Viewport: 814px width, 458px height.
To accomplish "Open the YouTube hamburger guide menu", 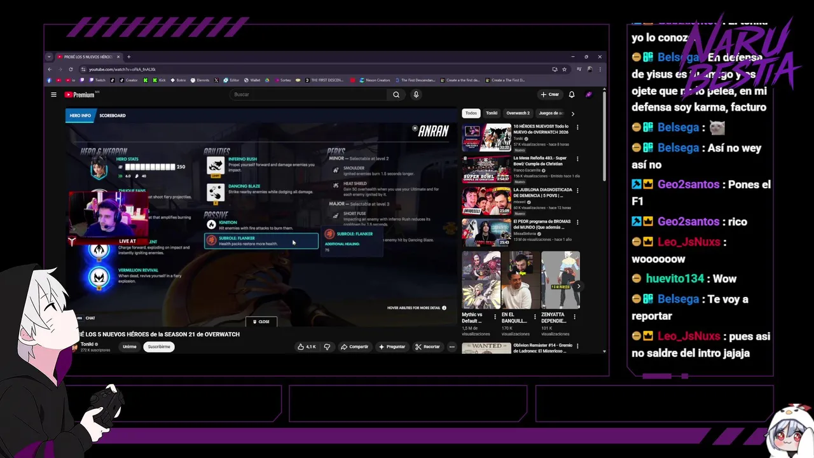I will (x=53, y=95).
